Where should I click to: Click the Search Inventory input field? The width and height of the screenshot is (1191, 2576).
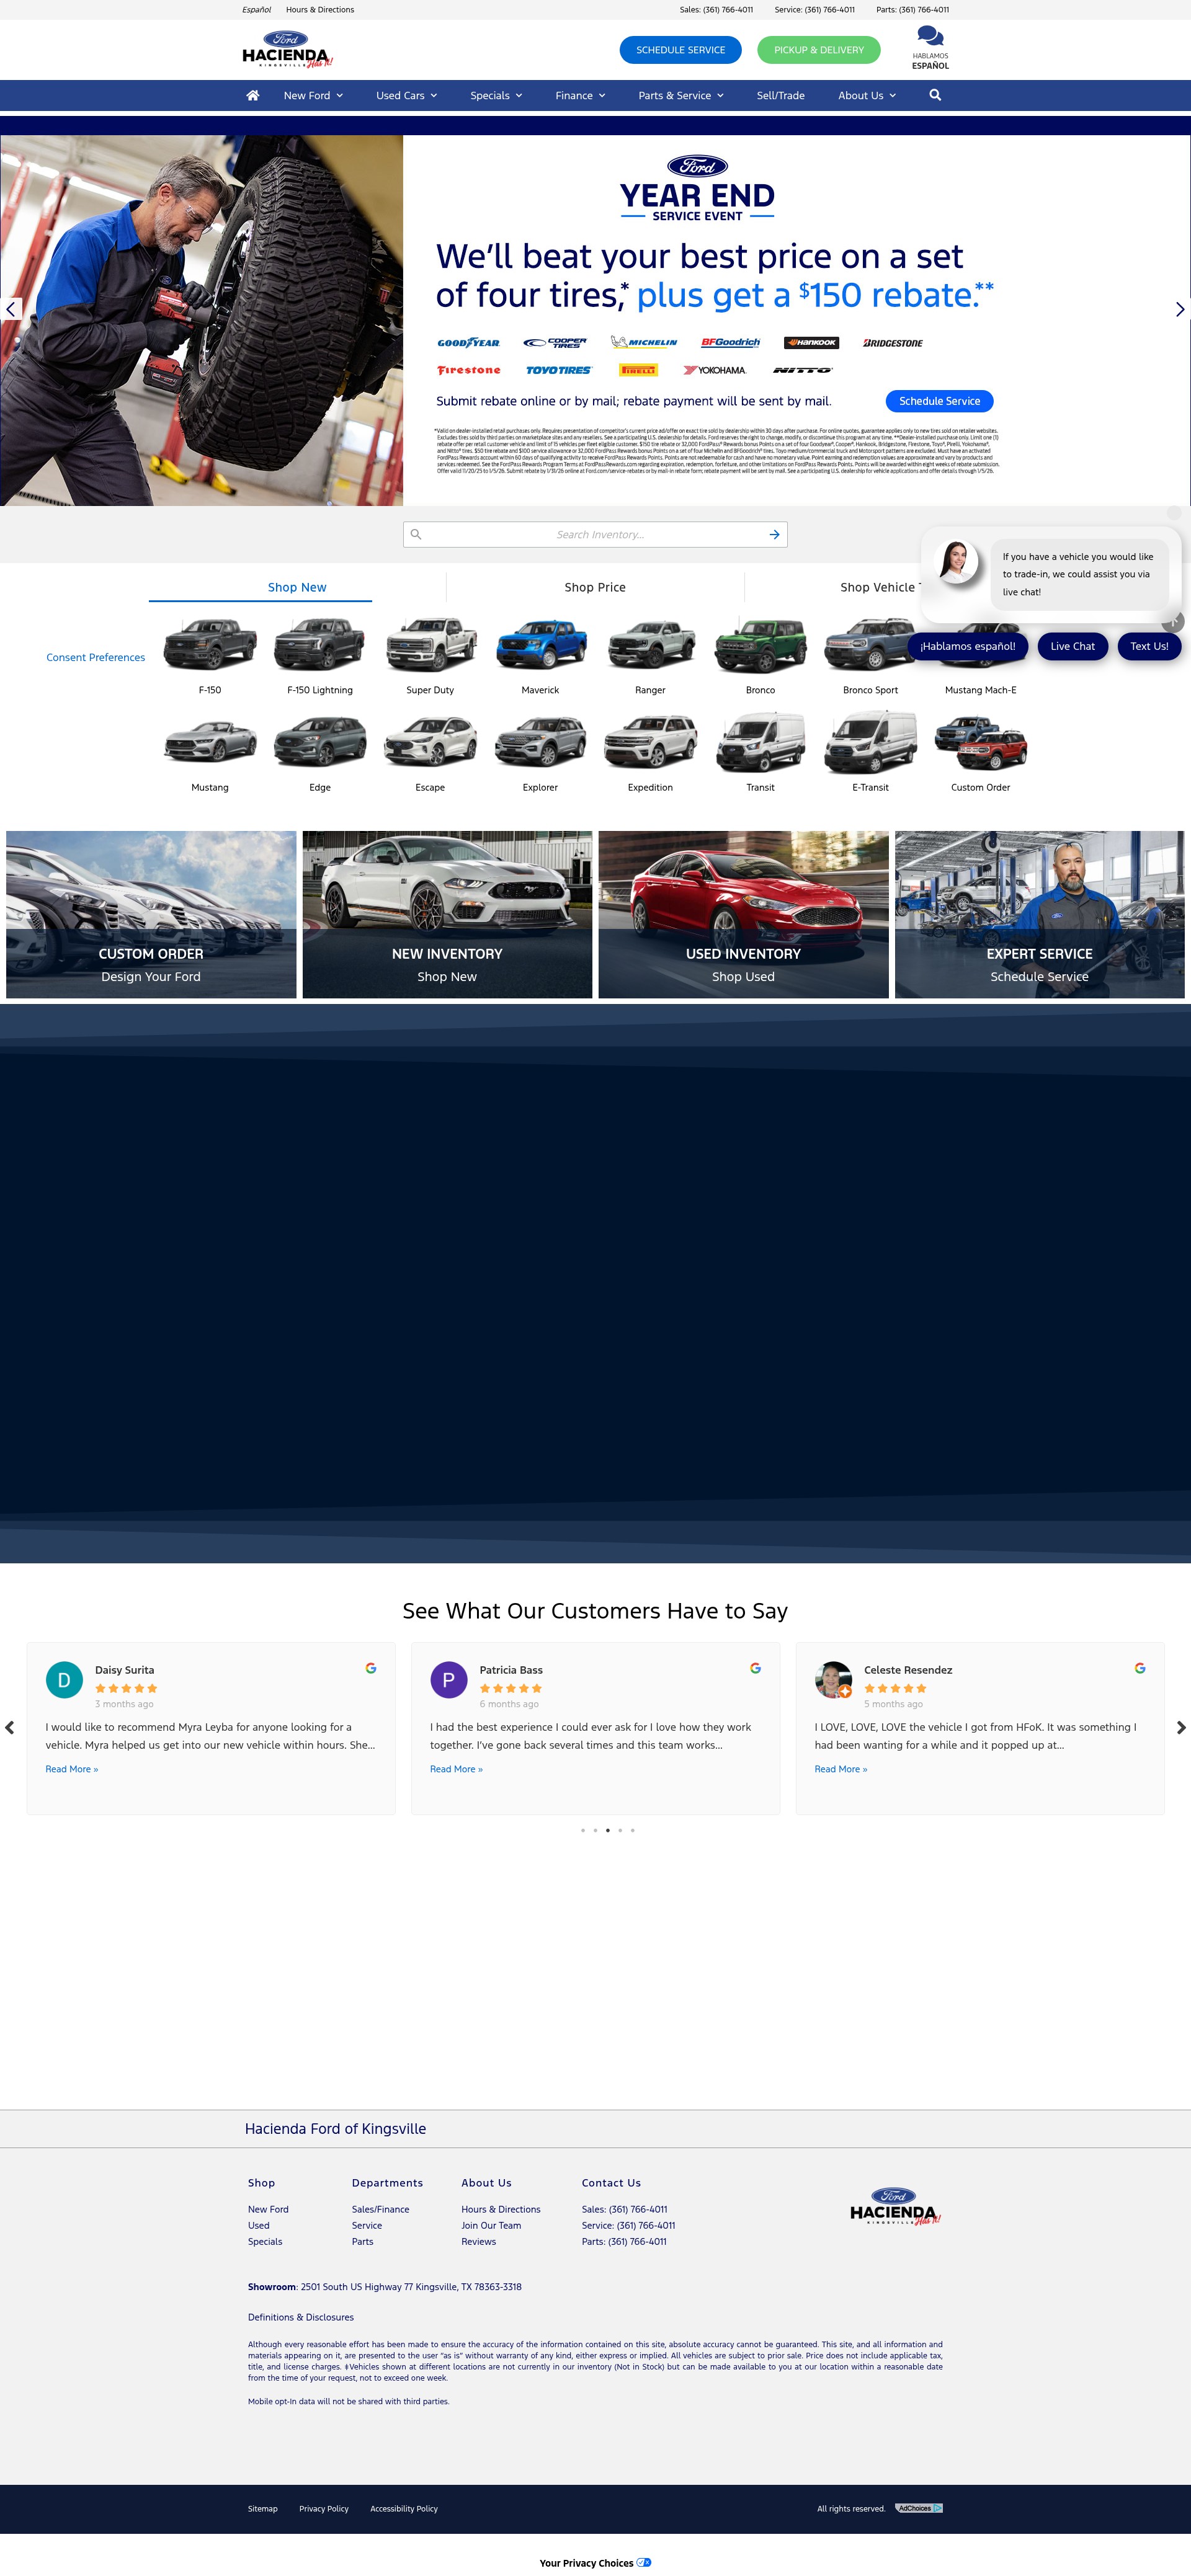coord(595,535)
